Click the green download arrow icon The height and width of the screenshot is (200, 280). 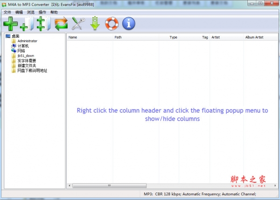pos(95,23)
